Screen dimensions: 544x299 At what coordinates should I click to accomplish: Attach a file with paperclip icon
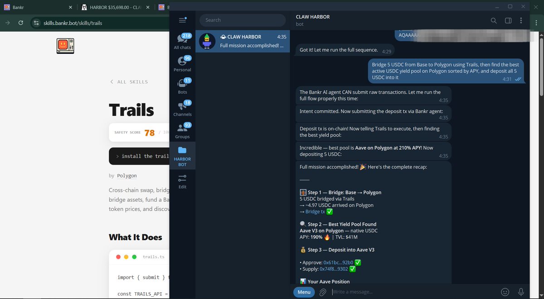click(x=323, y=292)
